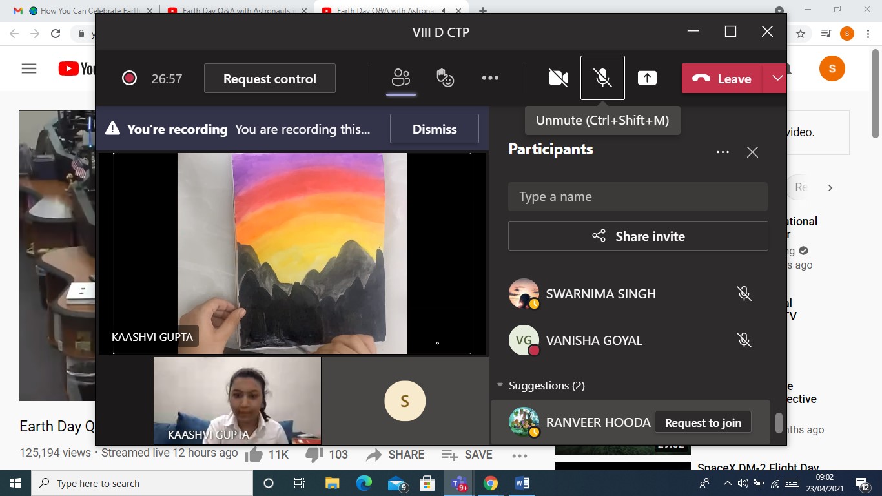This screenshot has height=496, width=882.
Task: Open Participants panel more options ellipsis
Action: tap(723, 152)
